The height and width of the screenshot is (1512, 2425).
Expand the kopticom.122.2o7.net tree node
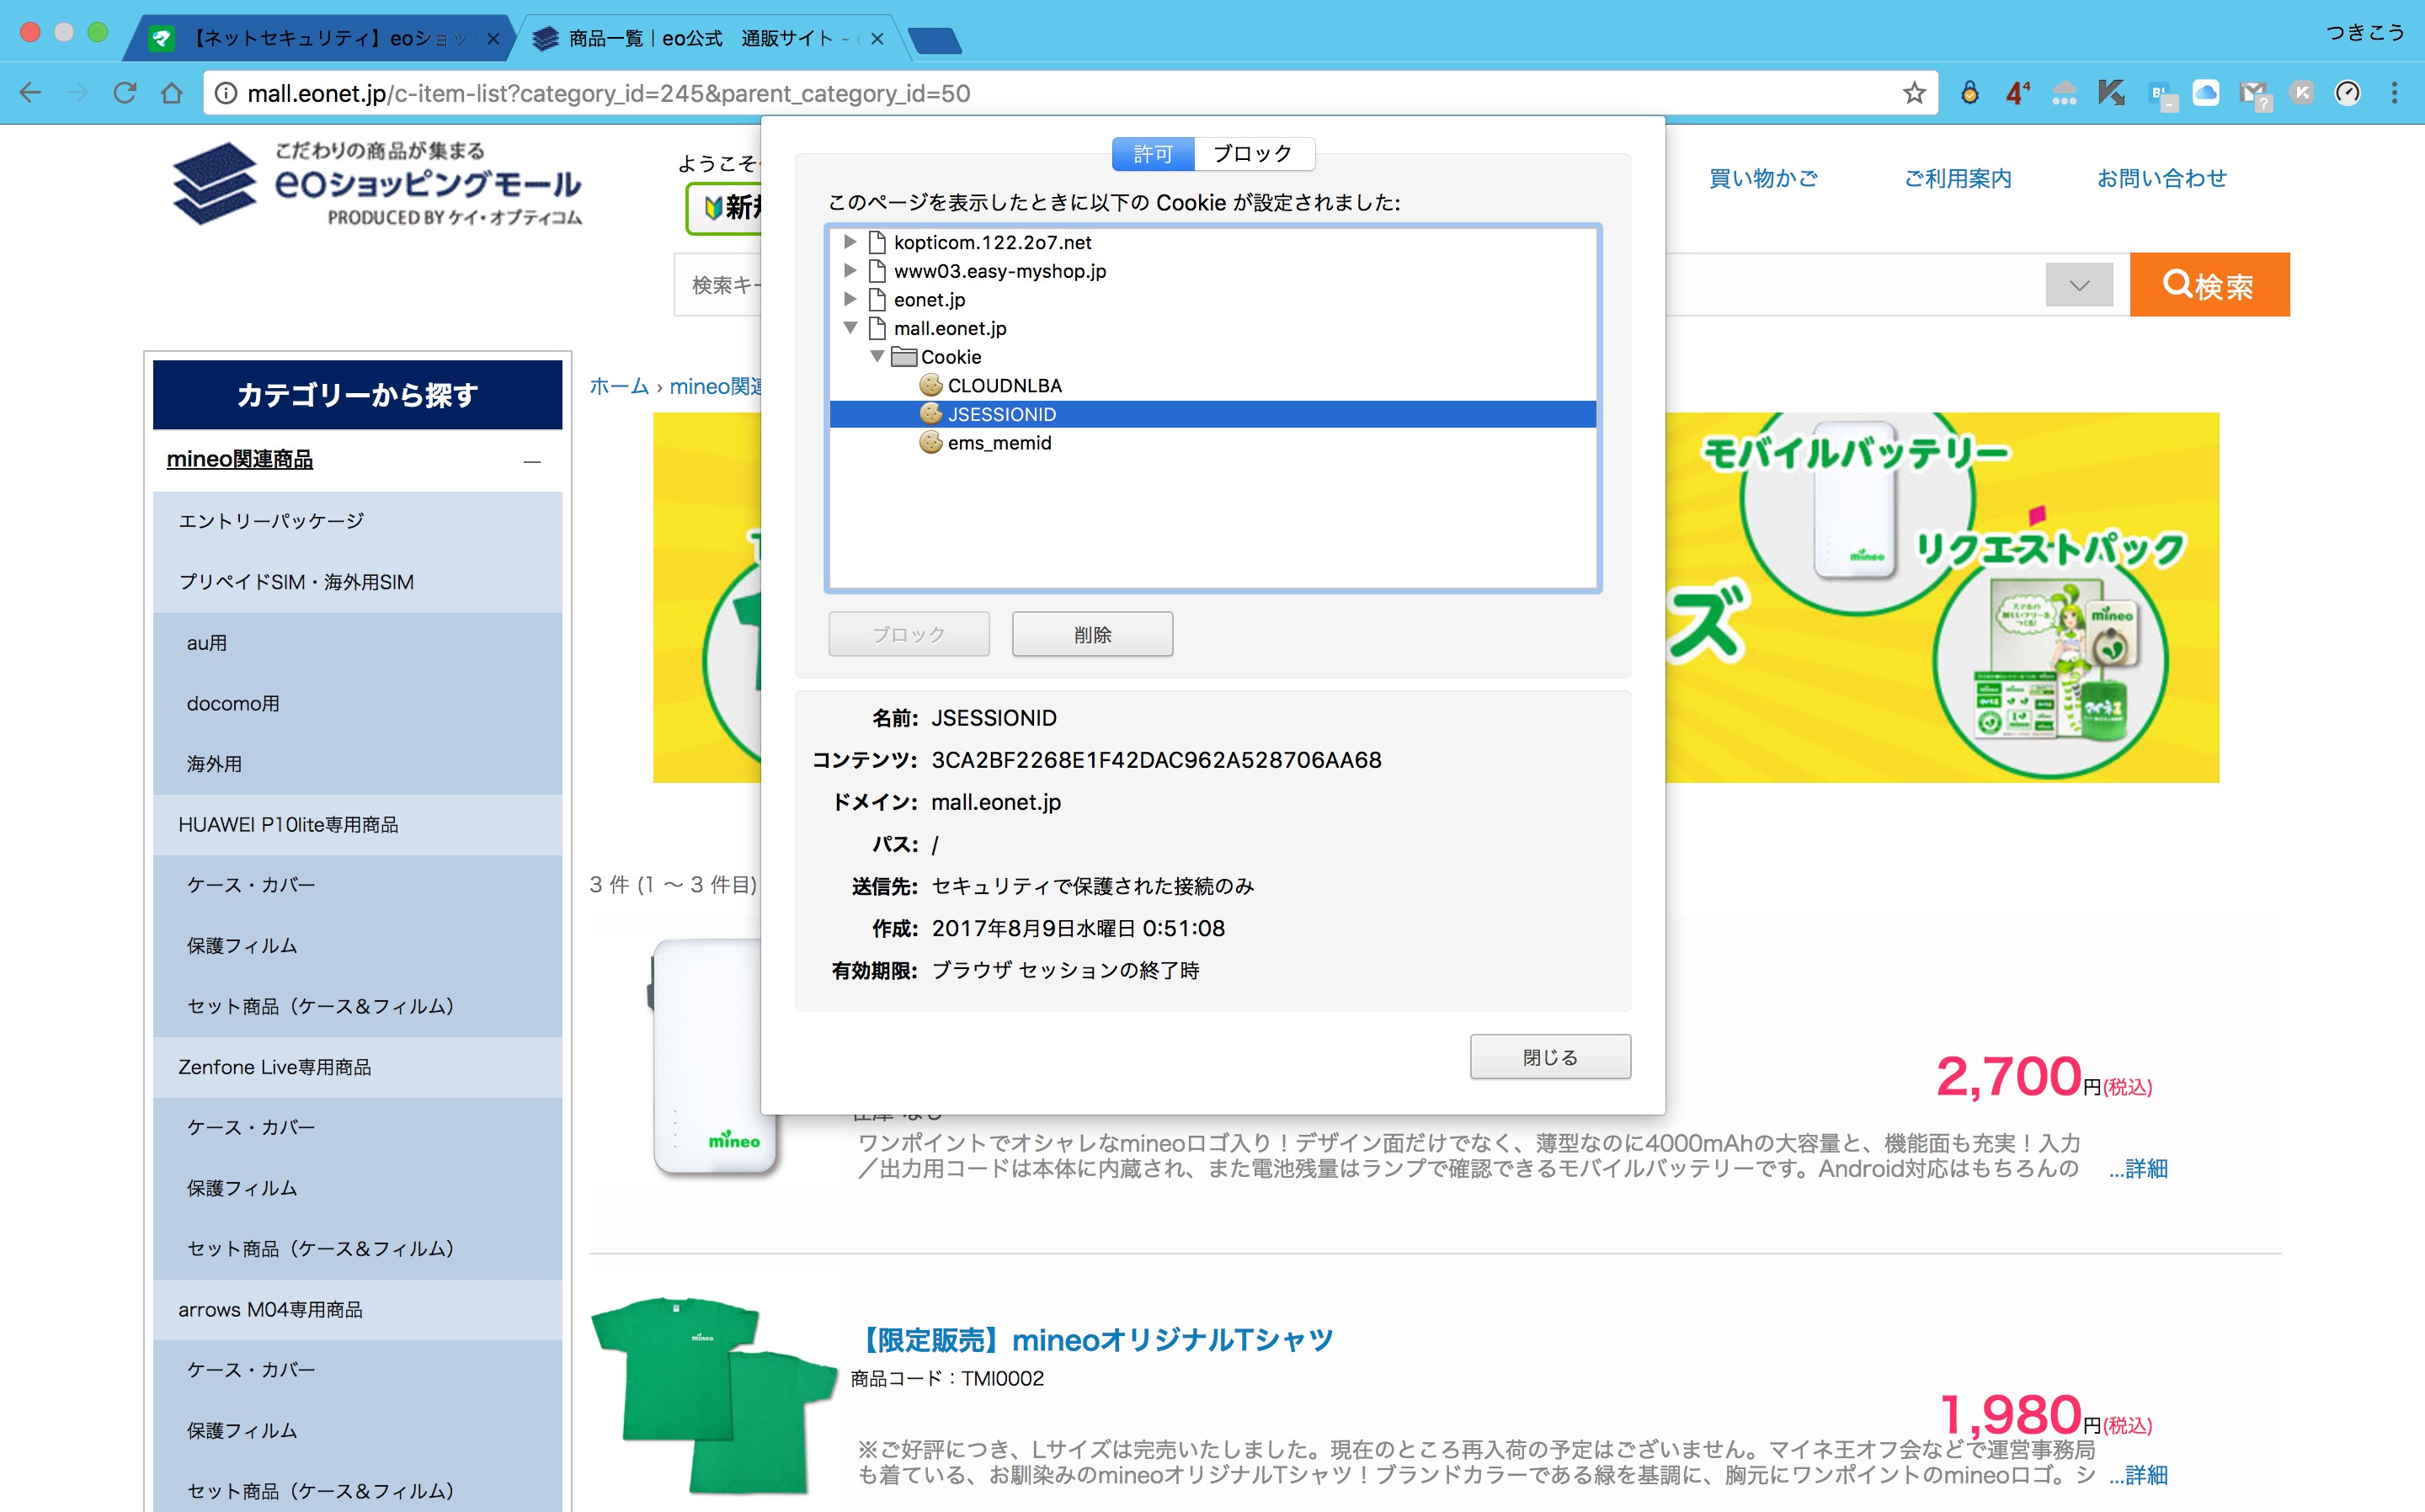coord(850,242)
